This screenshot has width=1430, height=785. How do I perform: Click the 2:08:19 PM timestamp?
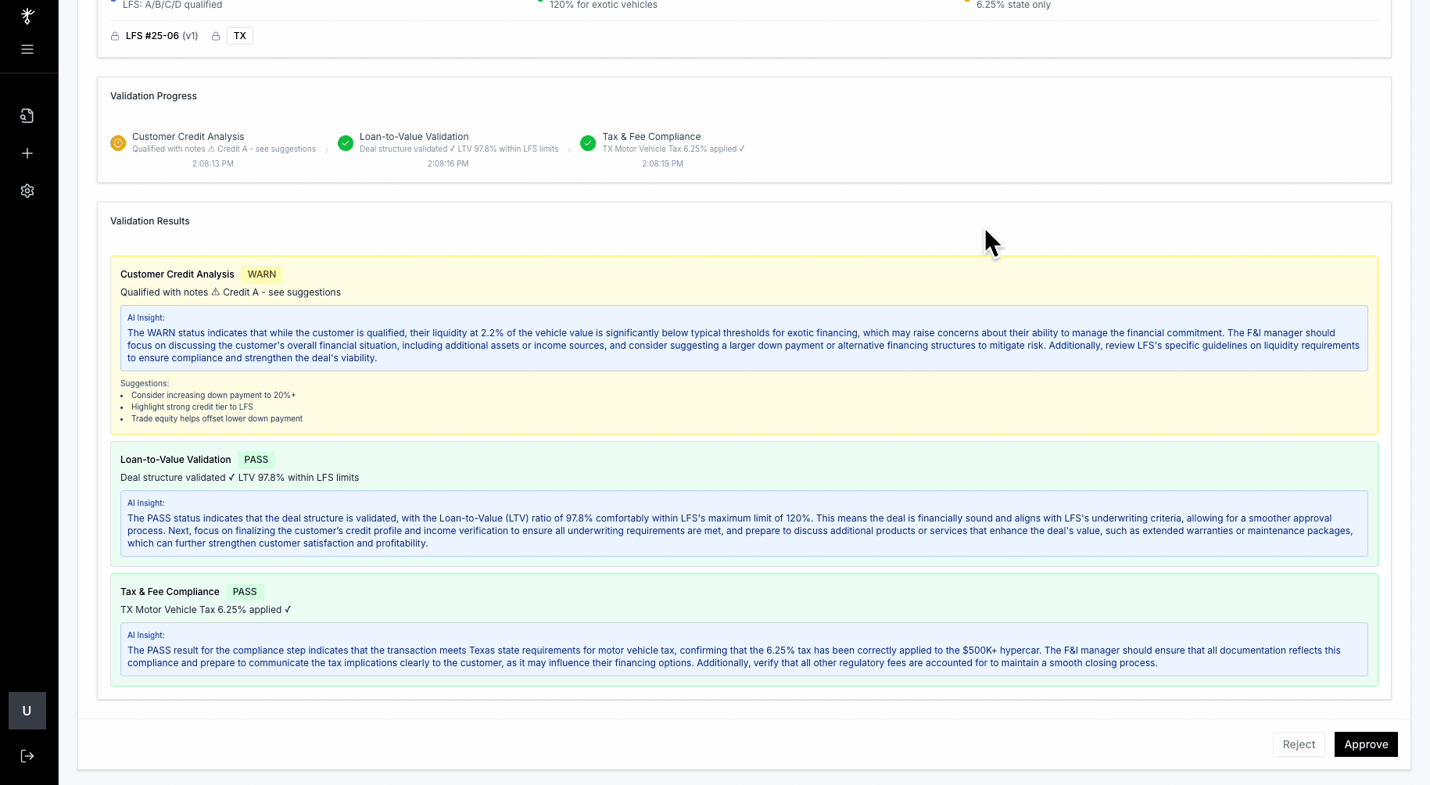pos(662,164)
